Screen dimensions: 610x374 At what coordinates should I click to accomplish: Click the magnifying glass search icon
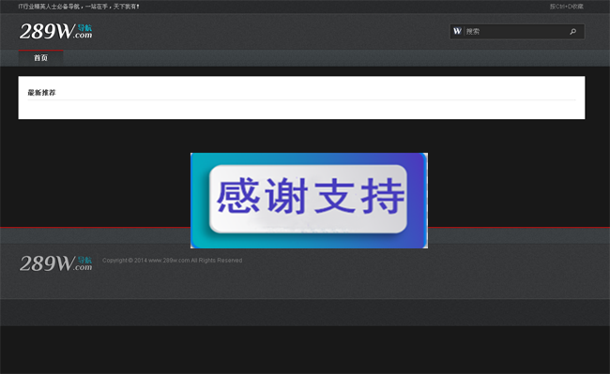(572, 32)
